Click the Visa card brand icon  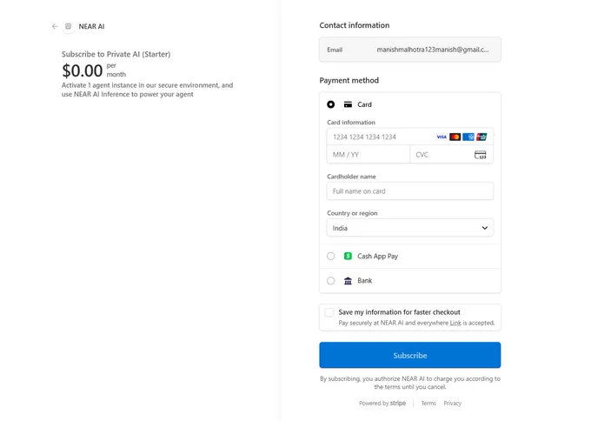click(x=442, y=137)
